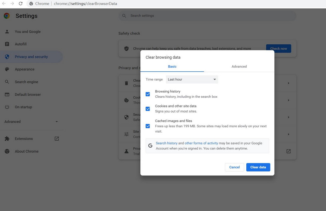Image resolution: width=326 pixels, height=211 pixels.
Task: Select the Basic tab
Action: click(172, 66)
